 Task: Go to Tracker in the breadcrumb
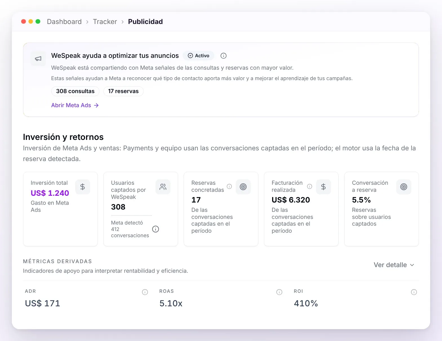tap(105, 22)
